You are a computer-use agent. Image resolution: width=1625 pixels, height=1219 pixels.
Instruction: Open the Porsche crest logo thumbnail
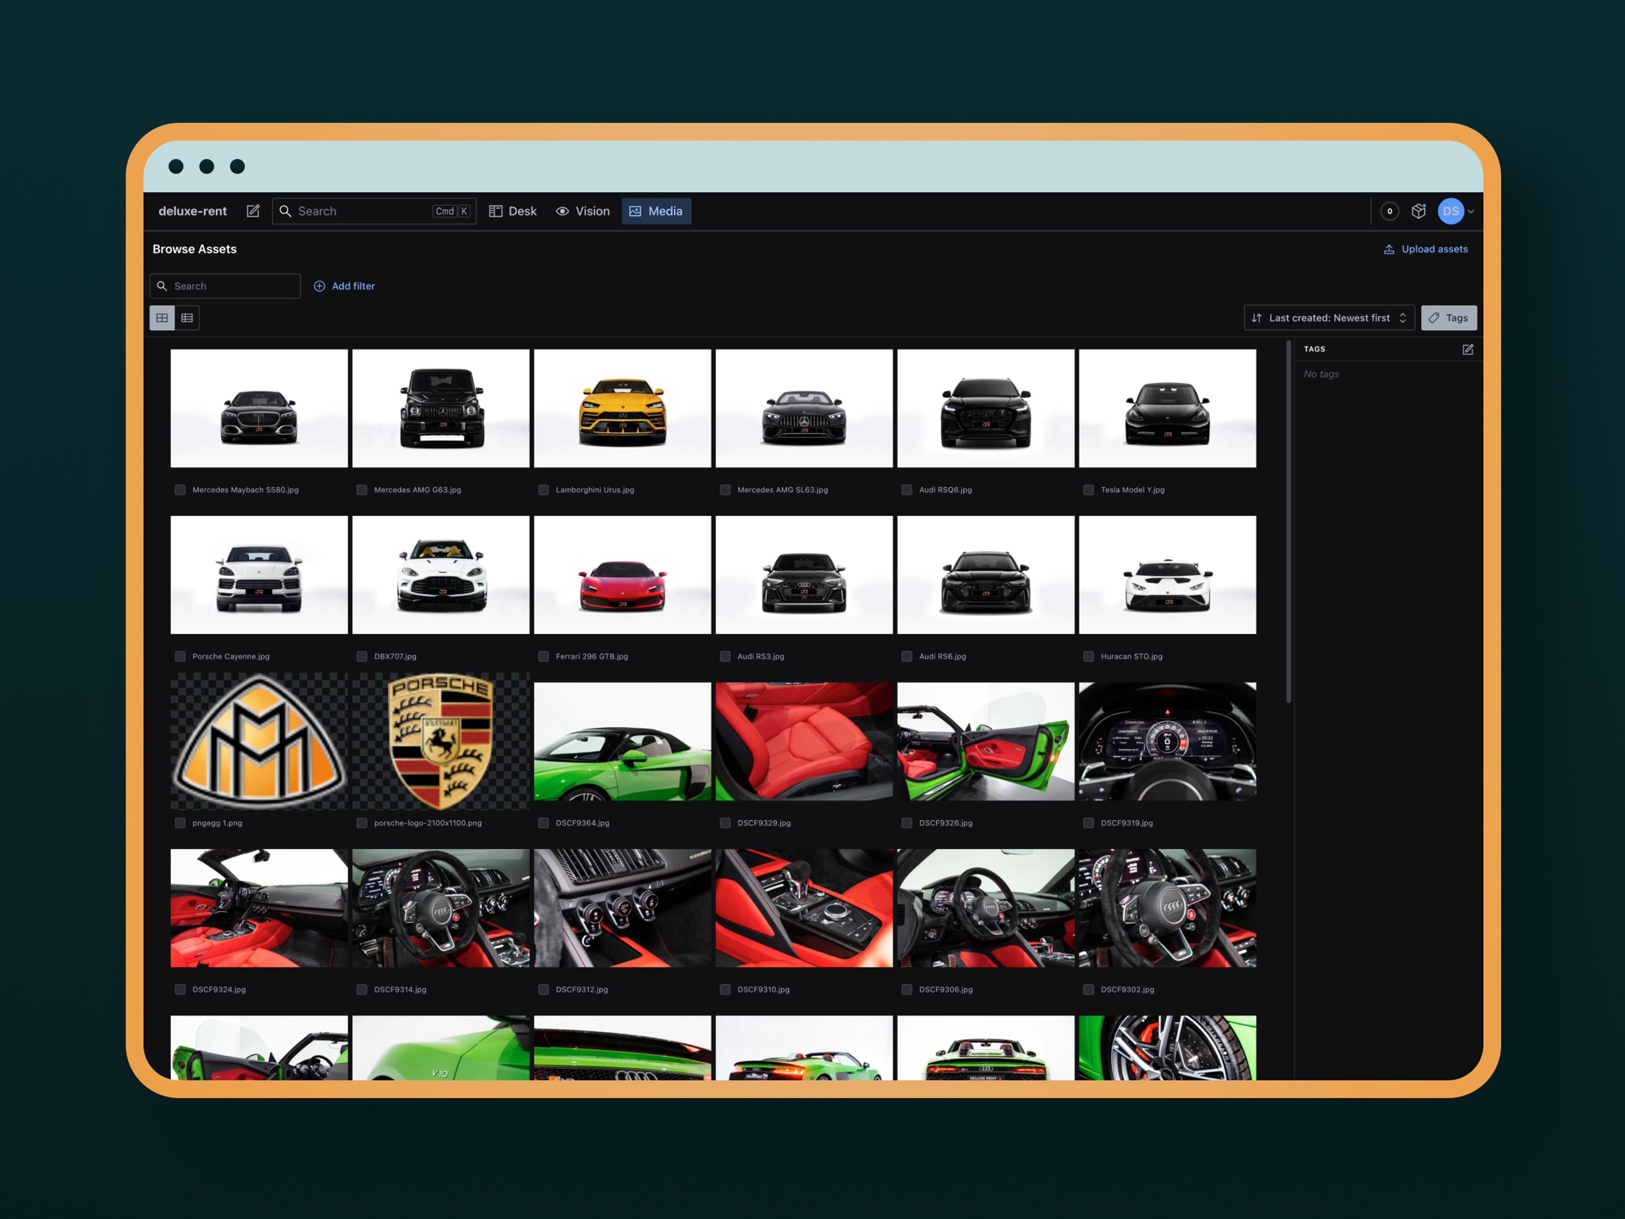click(x=441, y=742)
